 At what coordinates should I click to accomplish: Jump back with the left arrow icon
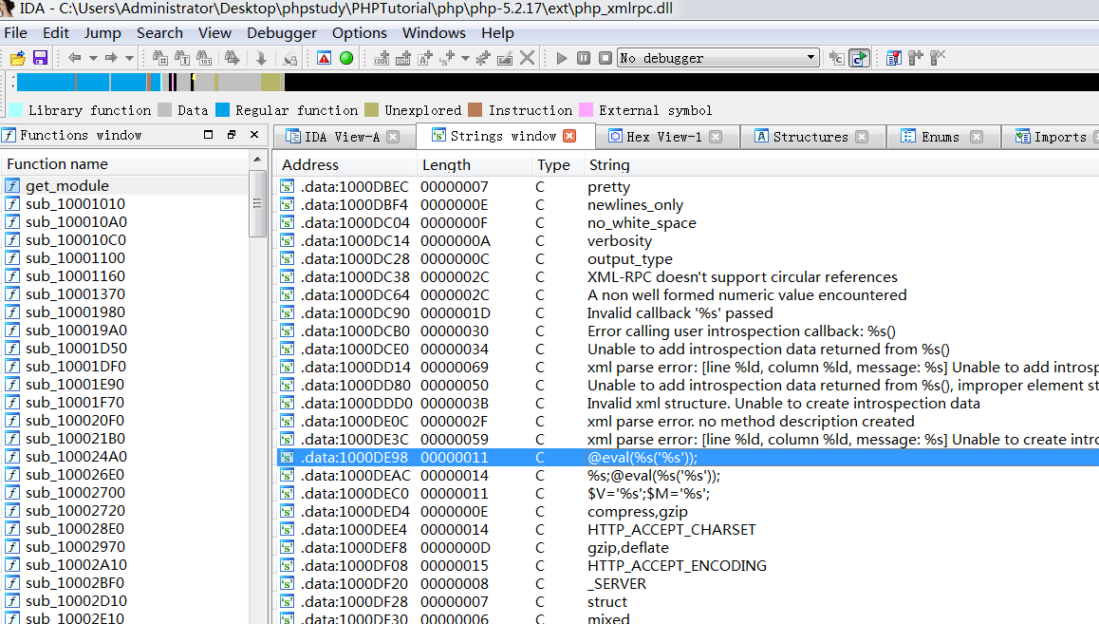coord(74,58)
